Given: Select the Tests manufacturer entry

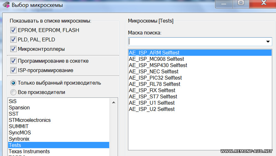Looking at the screenshot, I should [x=59, y=145].
